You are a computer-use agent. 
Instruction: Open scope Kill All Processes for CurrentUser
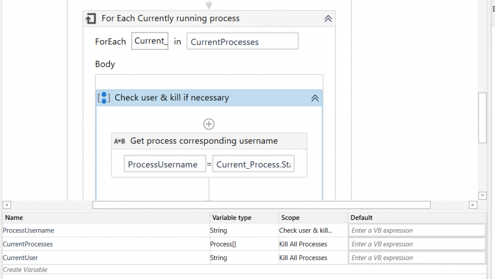(313, 258)
